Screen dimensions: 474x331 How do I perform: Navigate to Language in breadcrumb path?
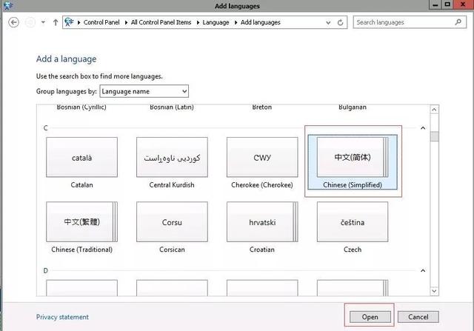tap(215, 22)
